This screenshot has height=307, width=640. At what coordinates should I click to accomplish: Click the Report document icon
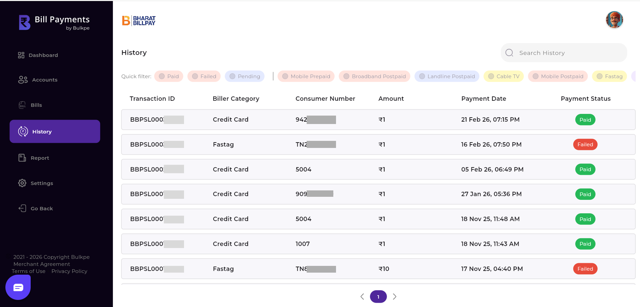coord(22,158)
